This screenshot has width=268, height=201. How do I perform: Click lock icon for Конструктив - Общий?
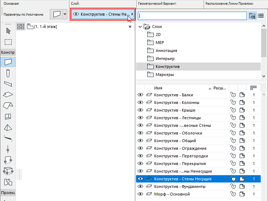233,141
